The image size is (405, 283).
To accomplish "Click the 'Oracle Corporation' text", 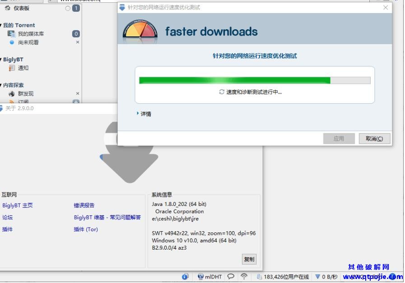I will point(180,211).
